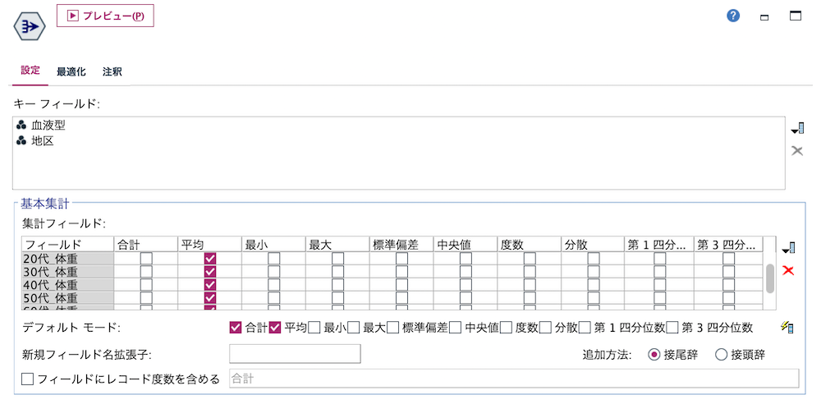This screenshot has width=821, height=404.
Task: Enable default mode 第1四分位数 checkbox
Action: [x=585, y=328]
